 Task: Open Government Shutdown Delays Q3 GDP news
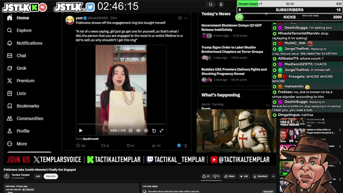tap(232, 28)
